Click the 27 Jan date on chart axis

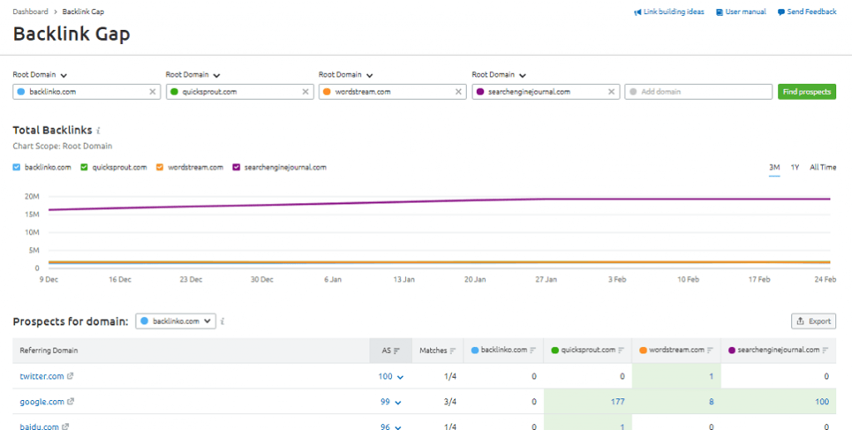[x=546, y=279]
